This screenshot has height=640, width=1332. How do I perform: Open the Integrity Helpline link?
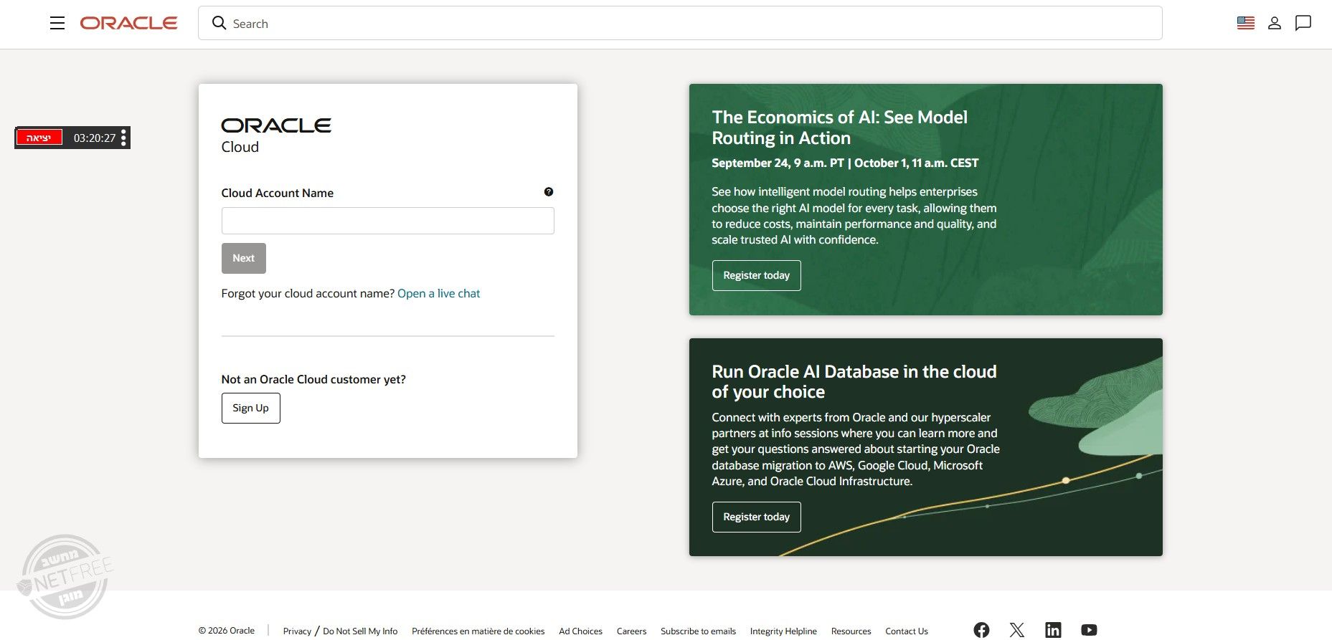tap(783, 631)
